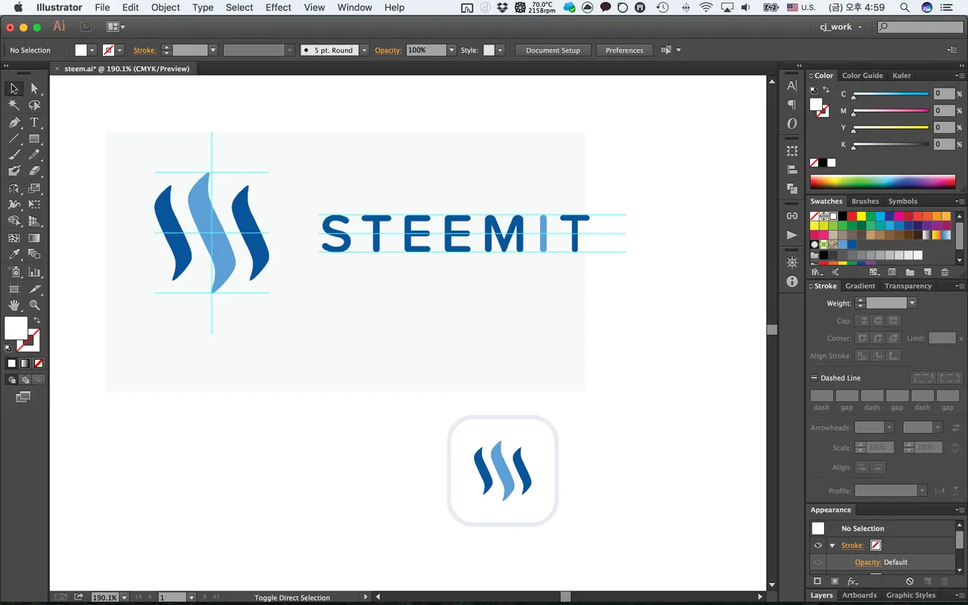Image resolution: width=968 pixels, height=605 pixels.
Task: Select the Selection tool (black arrow)
Action: [x=14, y=88]
